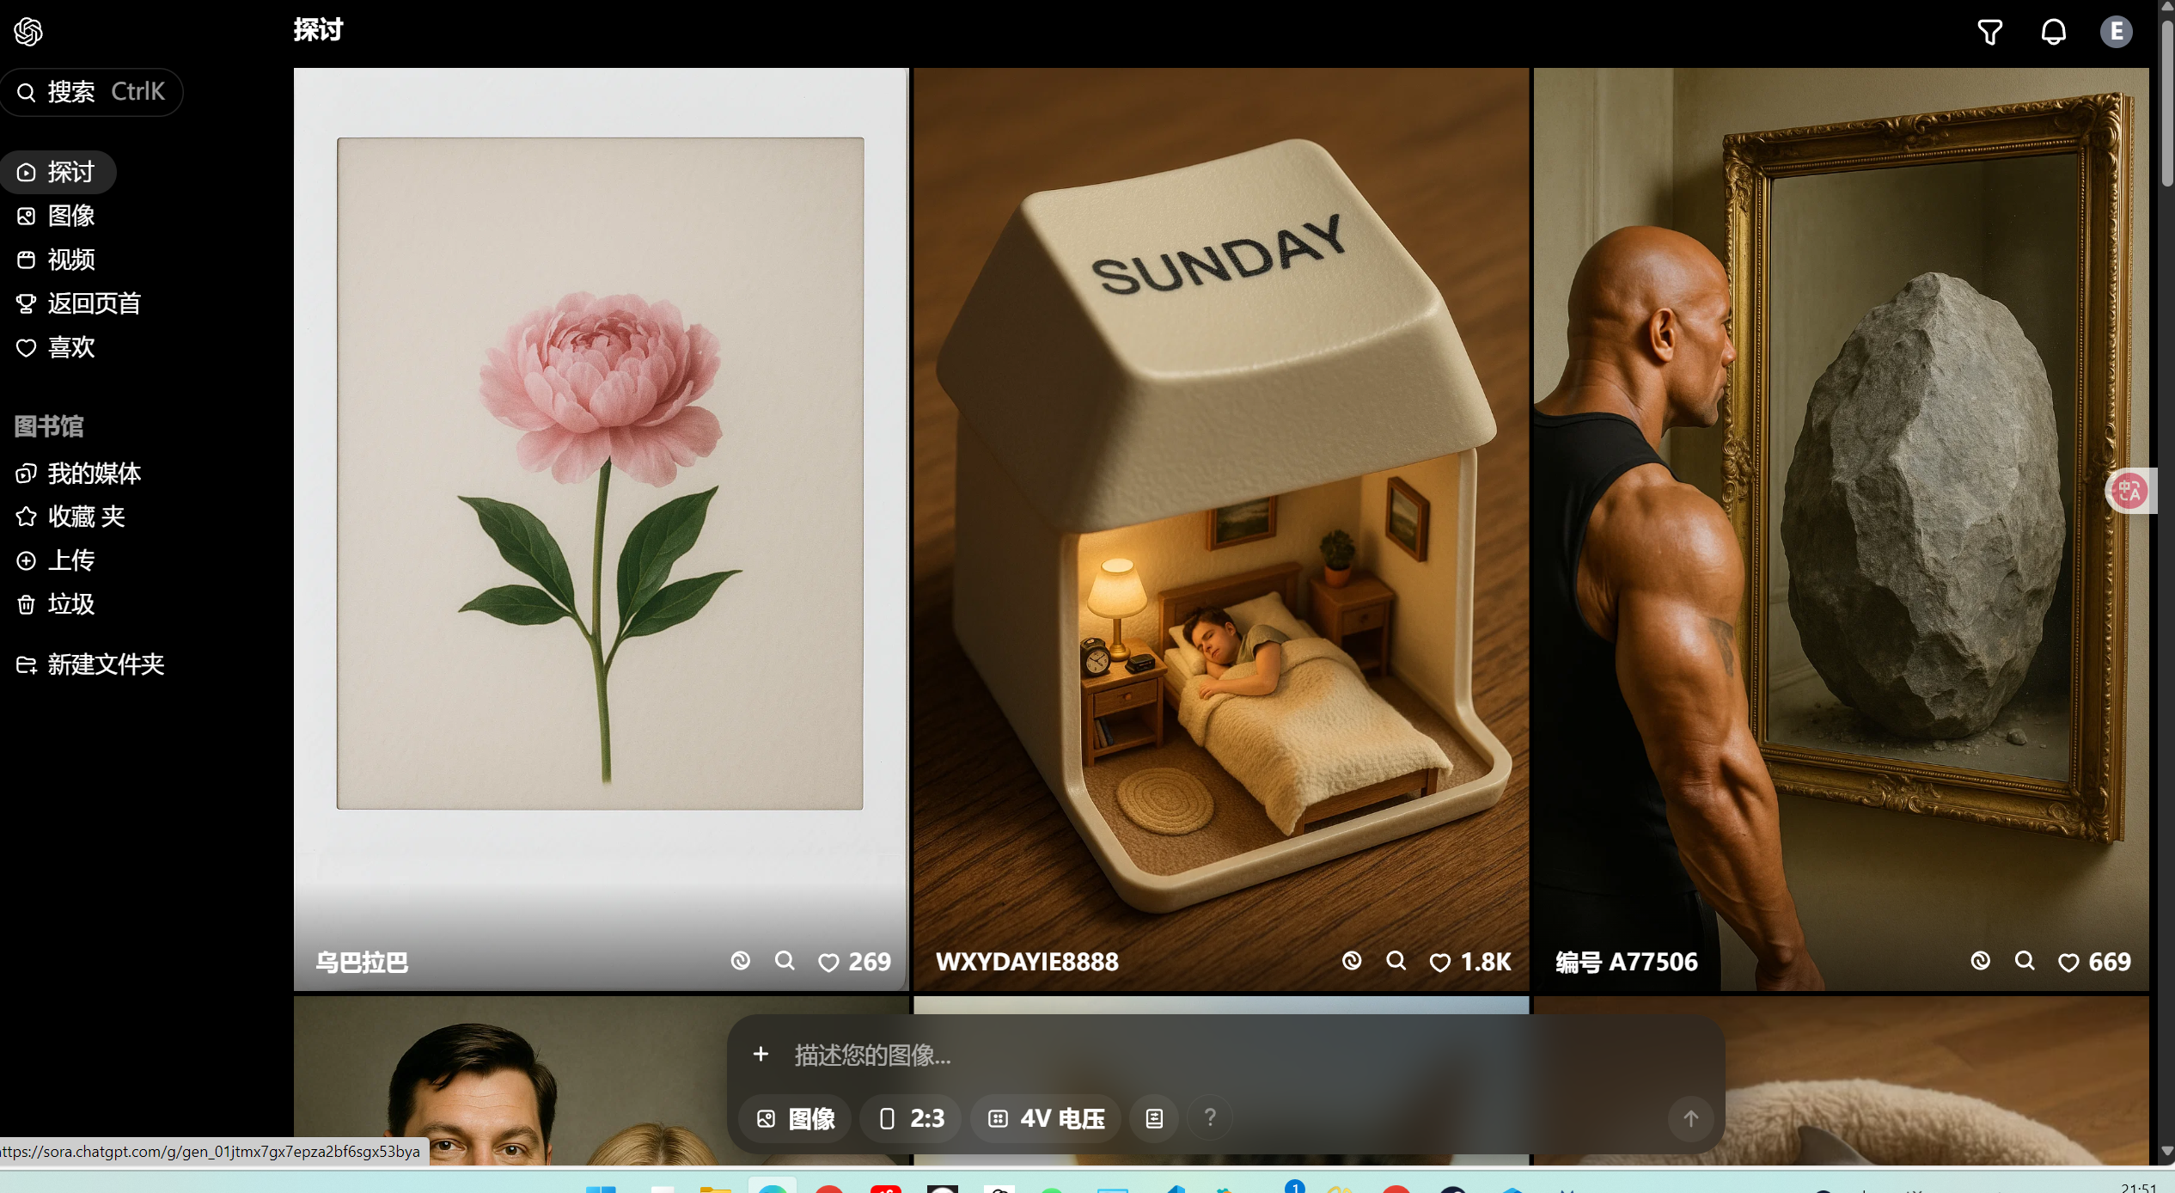
Task: Open 喜欢 likes in the sidebar
Action: point(58,347)
